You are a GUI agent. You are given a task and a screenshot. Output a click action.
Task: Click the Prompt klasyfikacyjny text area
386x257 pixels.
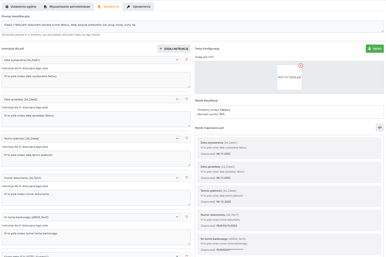tap(192, 27)
